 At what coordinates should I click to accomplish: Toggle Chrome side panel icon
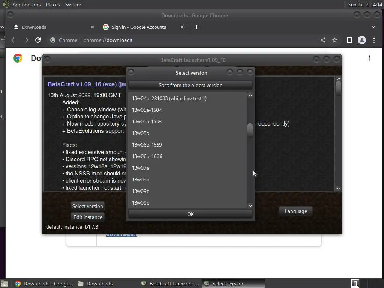click(x=350, y=40)
